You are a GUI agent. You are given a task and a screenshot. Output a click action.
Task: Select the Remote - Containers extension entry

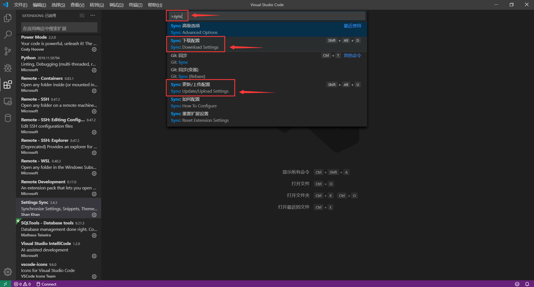[58, 85]
